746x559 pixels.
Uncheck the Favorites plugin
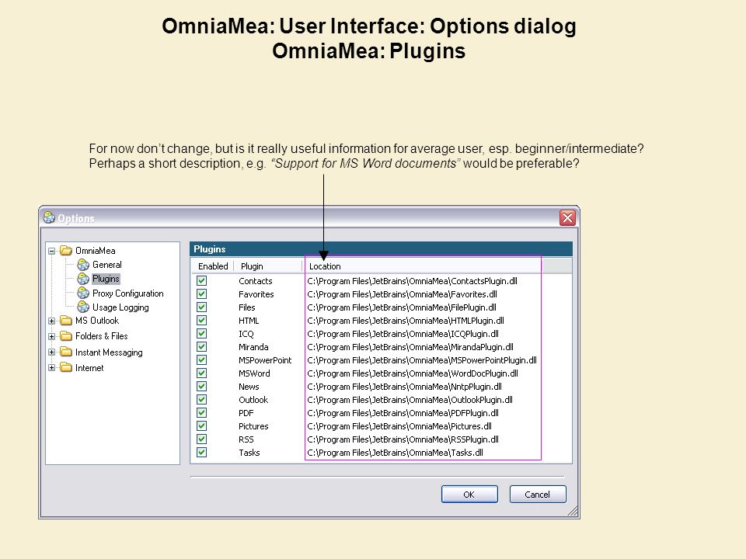click(202, 294)
